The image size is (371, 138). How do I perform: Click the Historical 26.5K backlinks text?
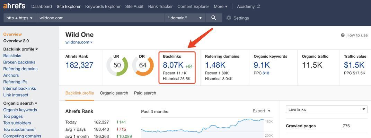[177, 79]
